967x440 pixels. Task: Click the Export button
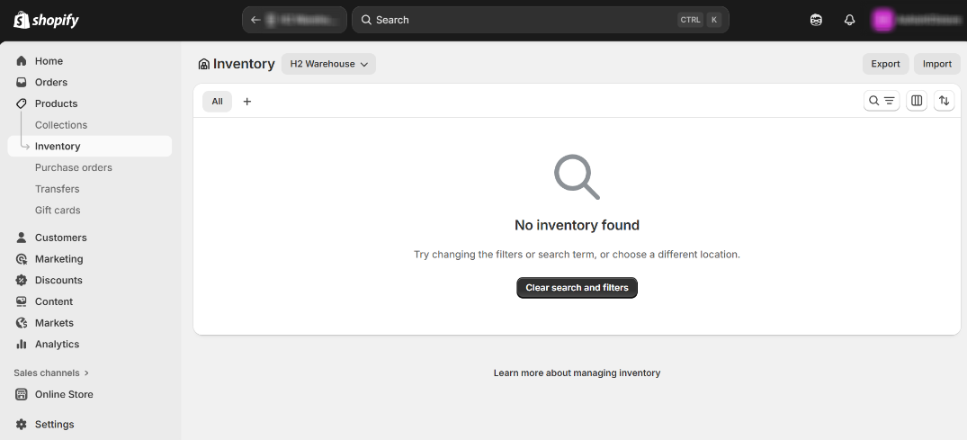pyautogui.click(x=885, y=64)
